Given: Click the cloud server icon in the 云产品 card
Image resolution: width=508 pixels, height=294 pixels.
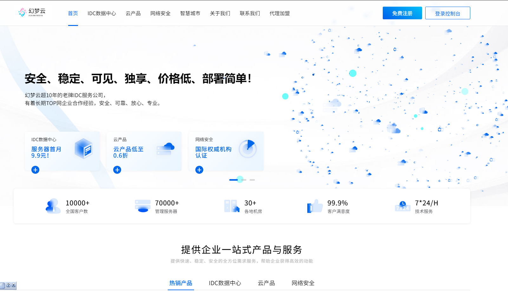Looking at the screenshot, I should (166, 148).
